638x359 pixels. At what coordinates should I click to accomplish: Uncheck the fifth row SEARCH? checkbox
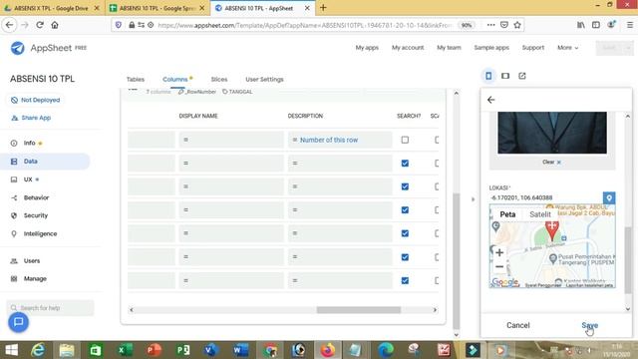tap(405, 233)
